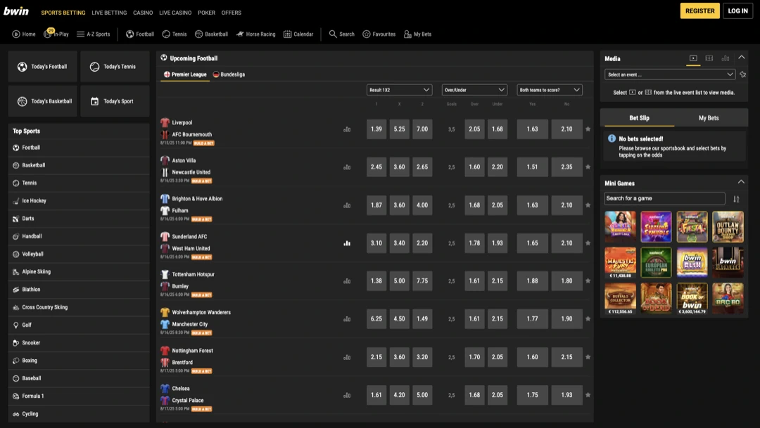Screen dimensions: 760x428
Task: Click the pin icon beside event selector
Action: click(x=743, y=74)
